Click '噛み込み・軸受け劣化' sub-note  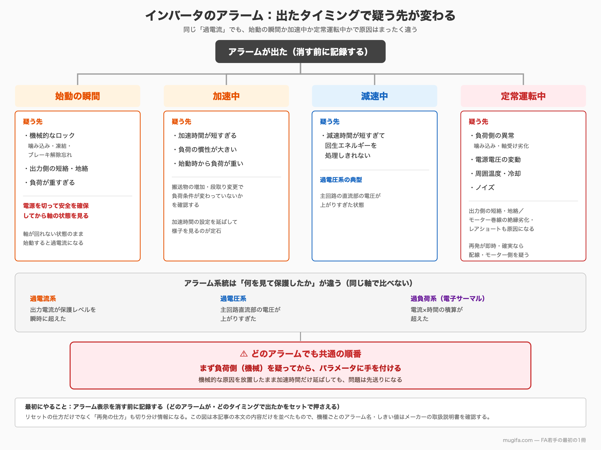point(501,146)
